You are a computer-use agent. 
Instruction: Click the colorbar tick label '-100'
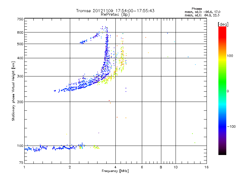(231, 126)
